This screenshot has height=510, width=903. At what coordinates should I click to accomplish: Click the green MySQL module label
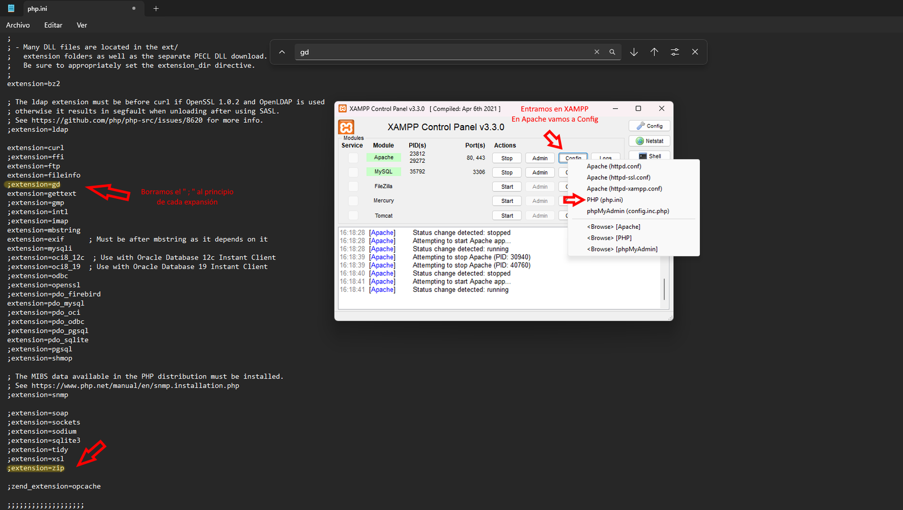[x=384, y=171]
